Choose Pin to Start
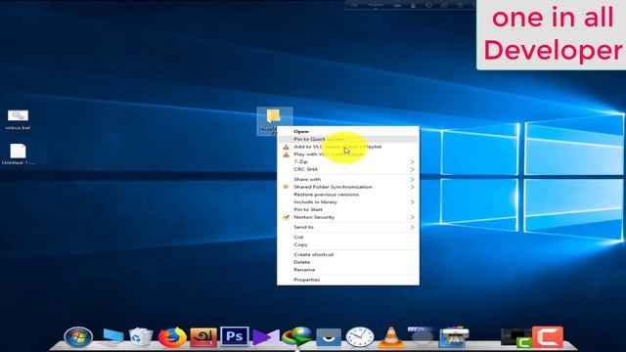The height and width of the screenshot is (352, 626). pos(348,210)
